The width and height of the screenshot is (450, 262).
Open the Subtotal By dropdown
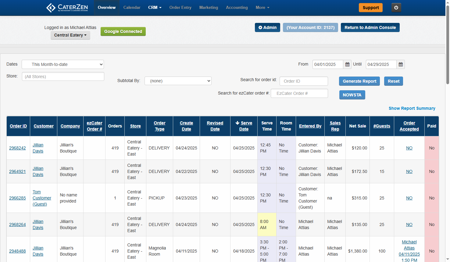tap(178, 81)
